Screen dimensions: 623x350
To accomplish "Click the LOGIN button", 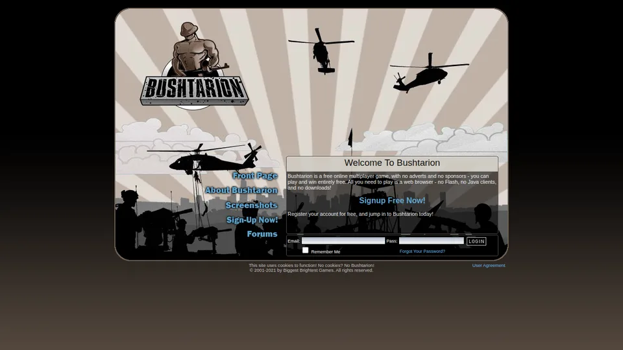I will (x=476, y=241).
